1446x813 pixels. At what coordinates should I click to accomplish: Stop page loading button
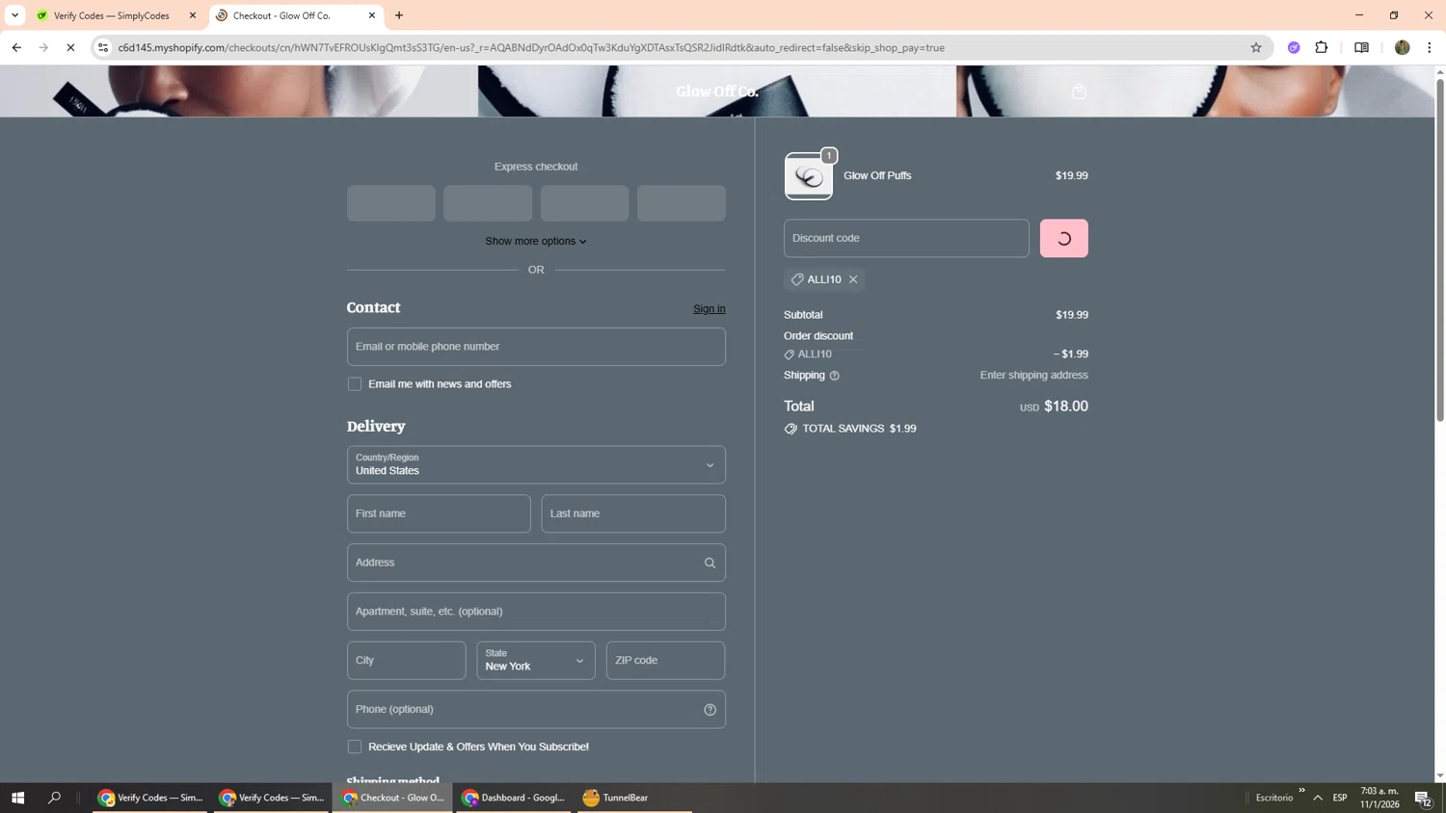coord(70,47)
